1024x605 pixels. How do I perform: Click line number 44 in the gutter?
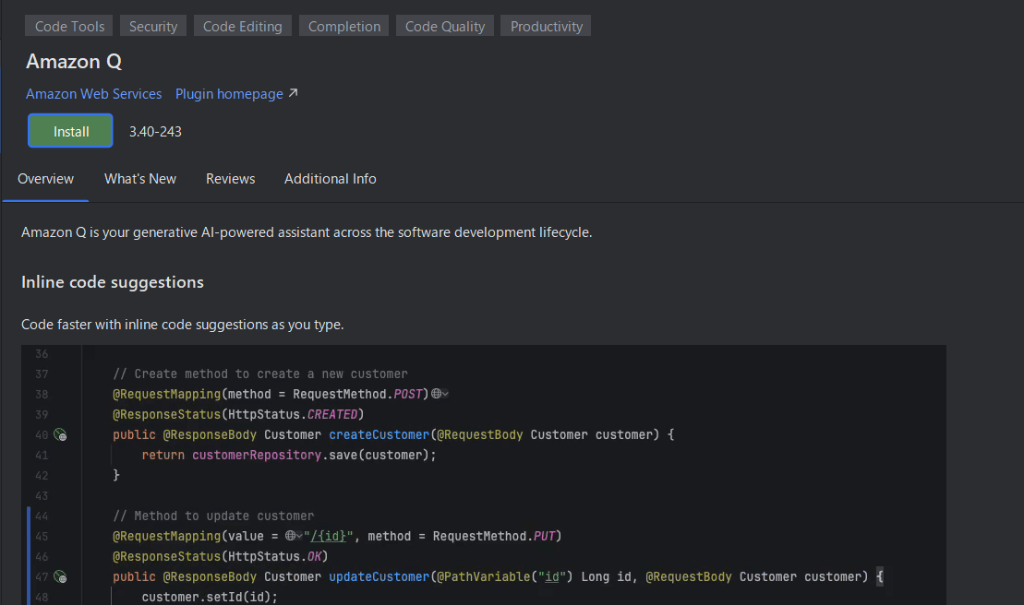pyautogui.click(x=42, y=516)
